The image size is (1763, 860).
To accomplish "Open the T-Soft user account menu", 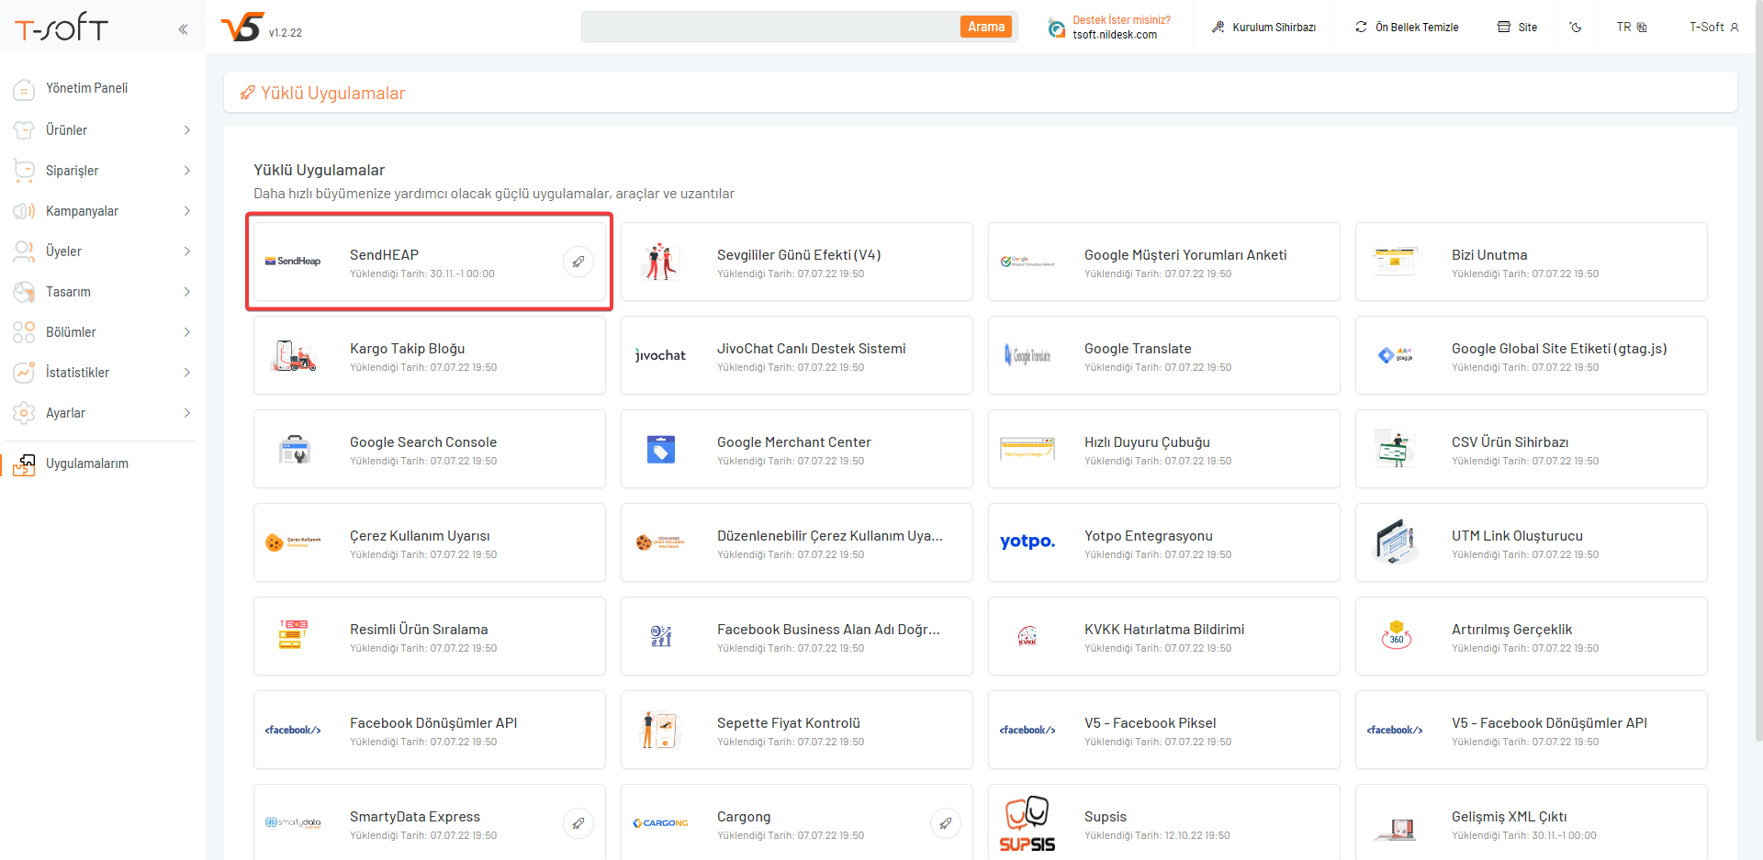I will (1714, 28).
